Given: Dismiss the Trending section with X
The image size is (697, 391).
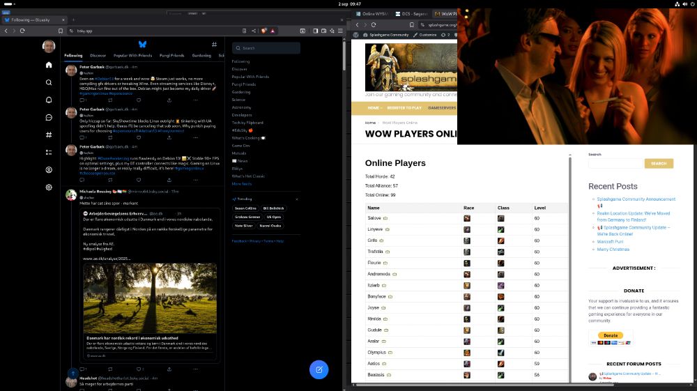Looking at the screenshot, I should click(x=297, y=199).
